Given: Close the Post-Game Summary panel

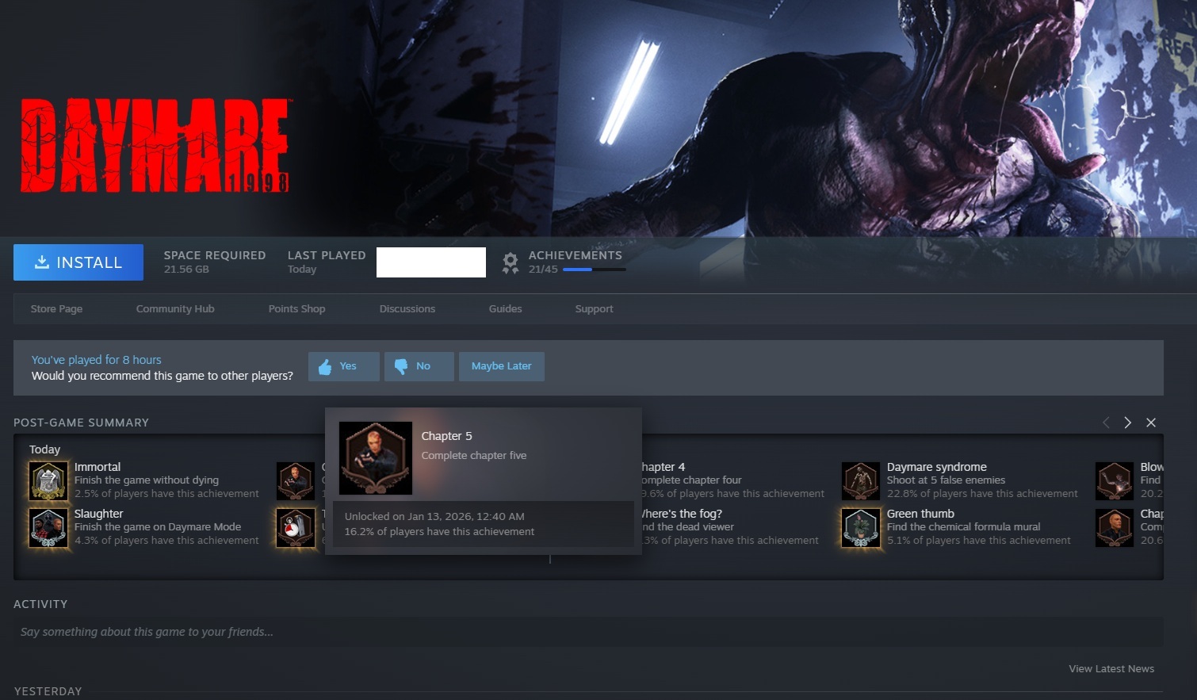Looking at the screenshot, I should [x=1151, y=423].
